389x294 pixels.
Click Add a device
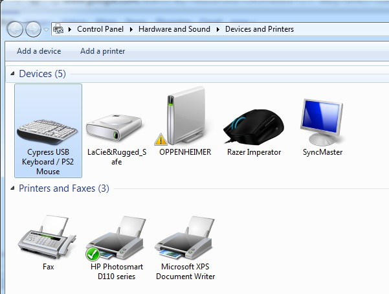coord(39,51)
